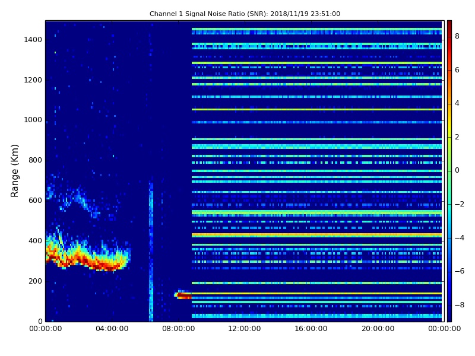Click the colorbar value 8 label
The height and width of the screenshot is (356, 475).
click(x=457, y=36)
